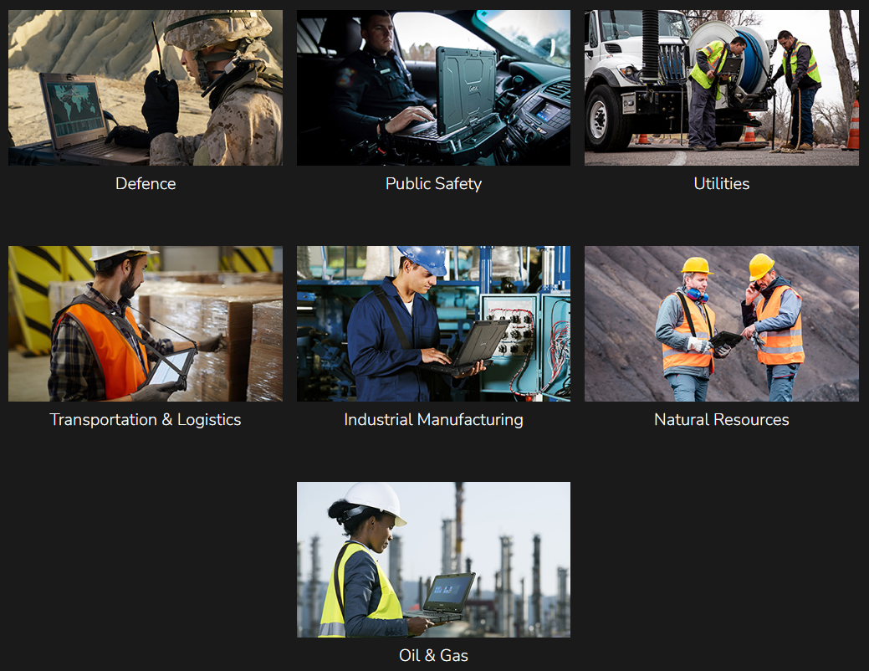Click the Utilities caption text
The width and height of the screenshot is (869, 671).
(x=721, y=183)
